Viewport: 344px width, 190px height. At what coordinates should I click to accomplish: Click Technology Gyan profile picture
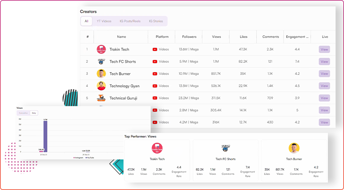101,86
